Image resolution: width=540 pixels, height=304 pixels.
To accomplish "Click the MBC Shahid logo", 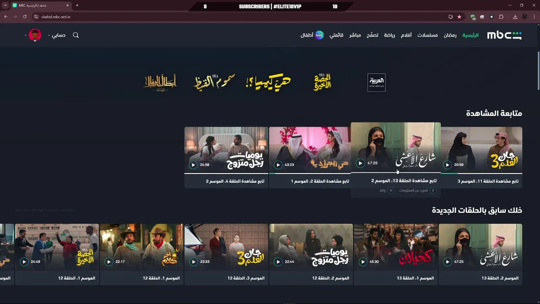I will (504, 35).
